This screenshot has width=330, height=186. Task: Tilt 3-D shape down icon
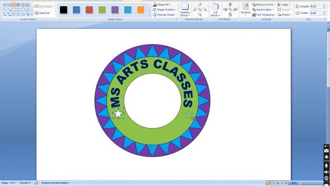230,14
